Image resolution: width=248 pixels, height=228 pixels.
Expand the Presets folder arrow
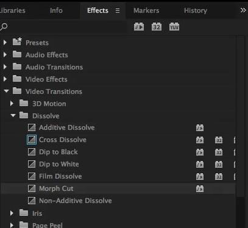pos(5,43)
